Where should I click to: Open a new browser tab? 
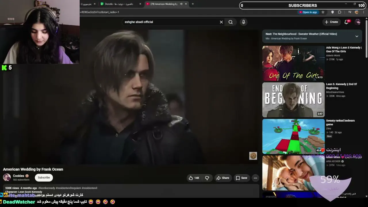coord(193,4)
